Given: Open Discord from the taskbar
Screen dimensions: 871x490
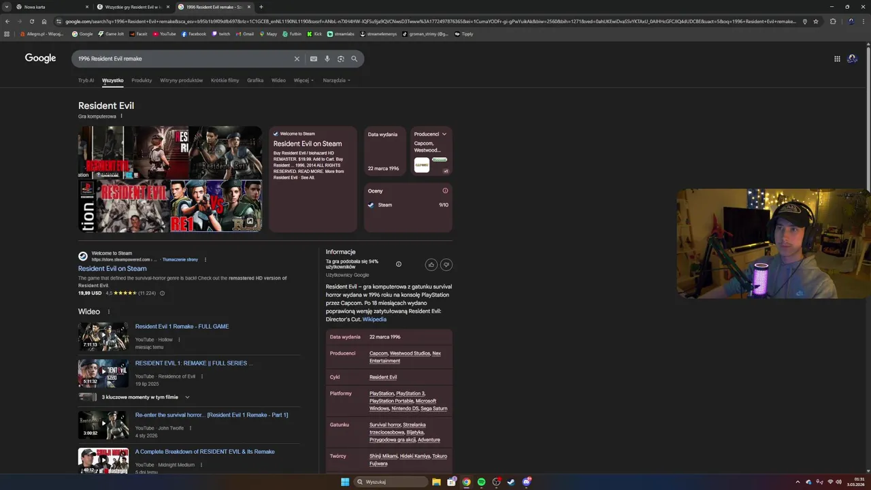Looking at the screenshot, I should click(x=526, y=482).
